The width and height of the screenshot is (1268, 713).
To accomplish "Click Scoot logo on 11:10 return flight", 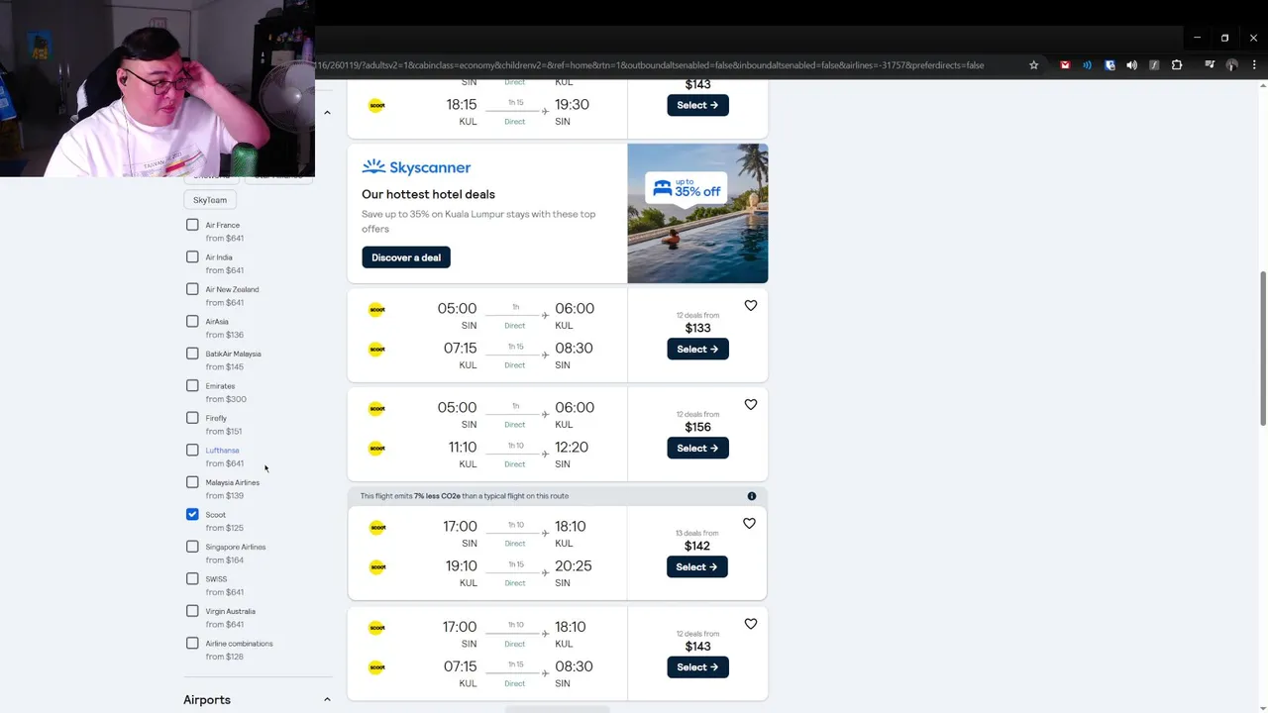I will click(376, 448).
